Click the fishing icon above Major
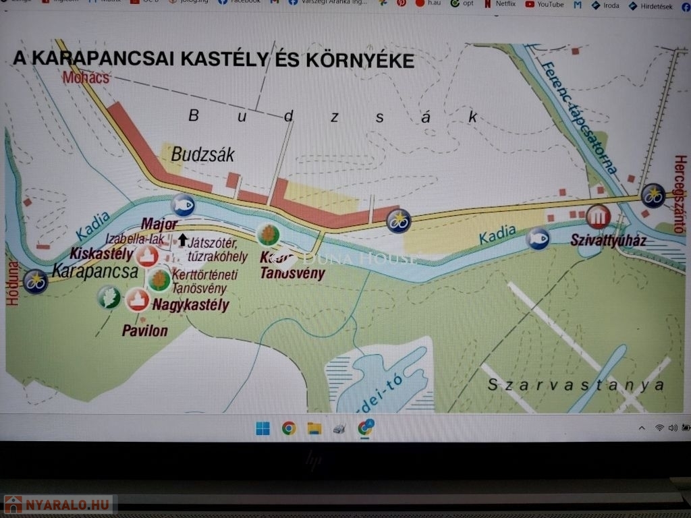Image resolution: width=691 pixels, height=518 pixels. tap(182, 204)
